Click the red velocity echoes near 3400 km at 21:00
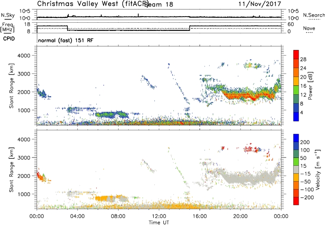 (249, 149)
